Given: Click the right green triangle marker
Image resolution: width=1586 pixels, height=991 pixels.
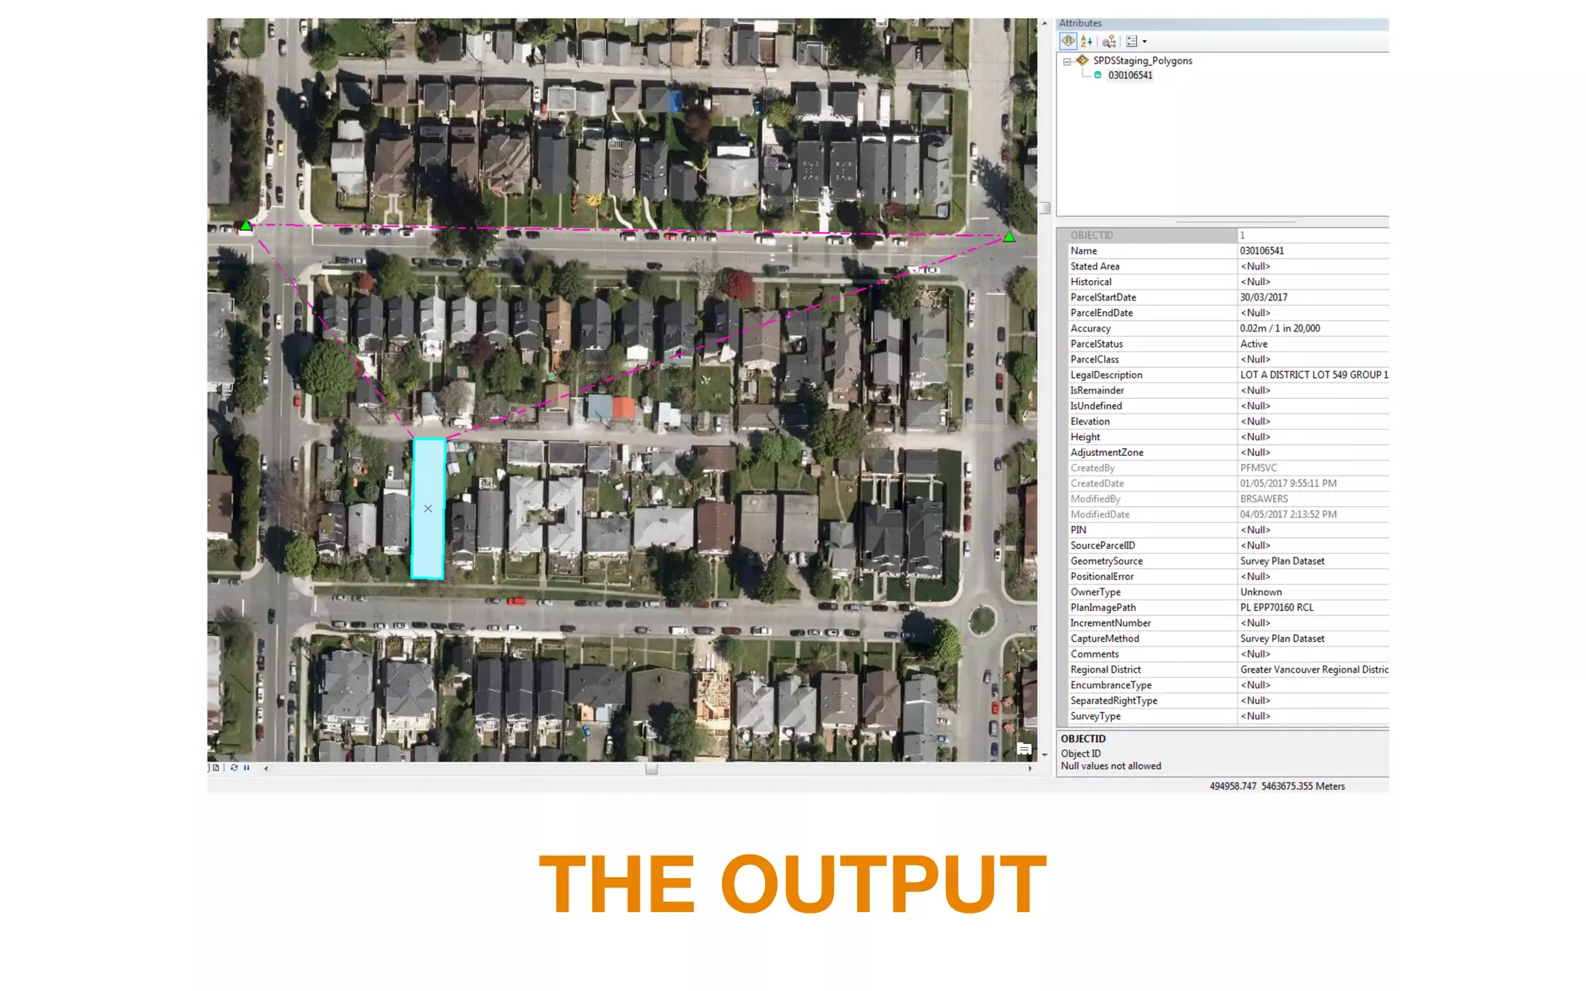Looking at the screenshot, I should click(x=1009, y=237).
